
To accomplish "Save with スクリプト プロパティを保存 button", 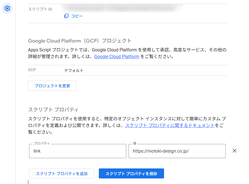I will (x=131, y=174).
